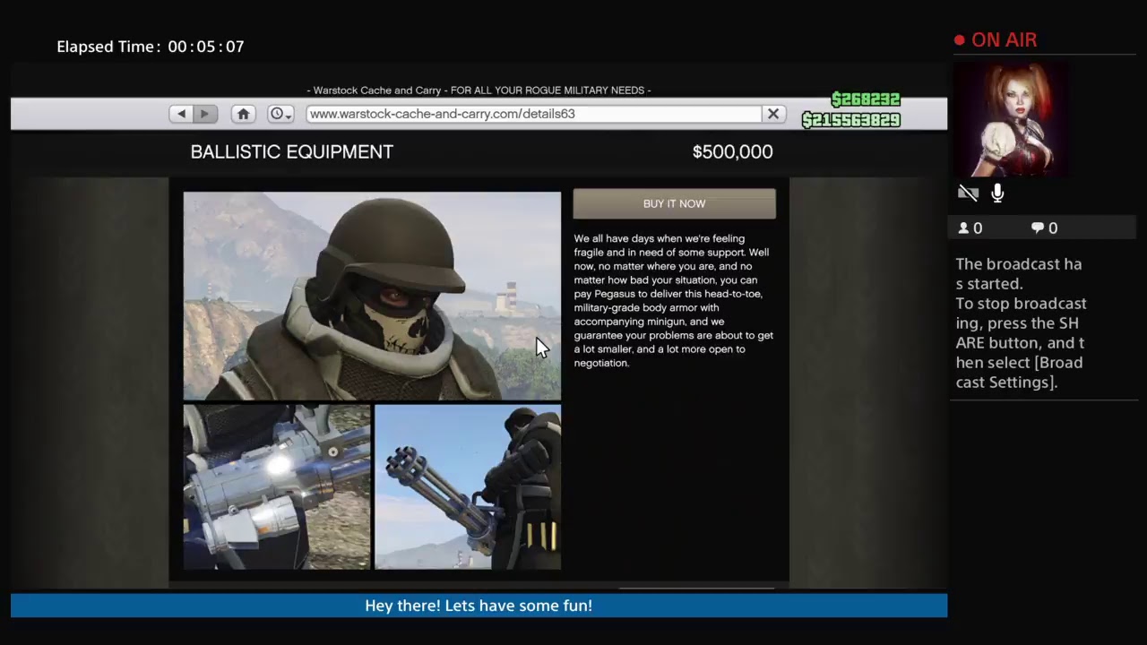Check the broadcast comment count icon
This screenshot has width=1147, height=645.
click(x=1039, y=228)
